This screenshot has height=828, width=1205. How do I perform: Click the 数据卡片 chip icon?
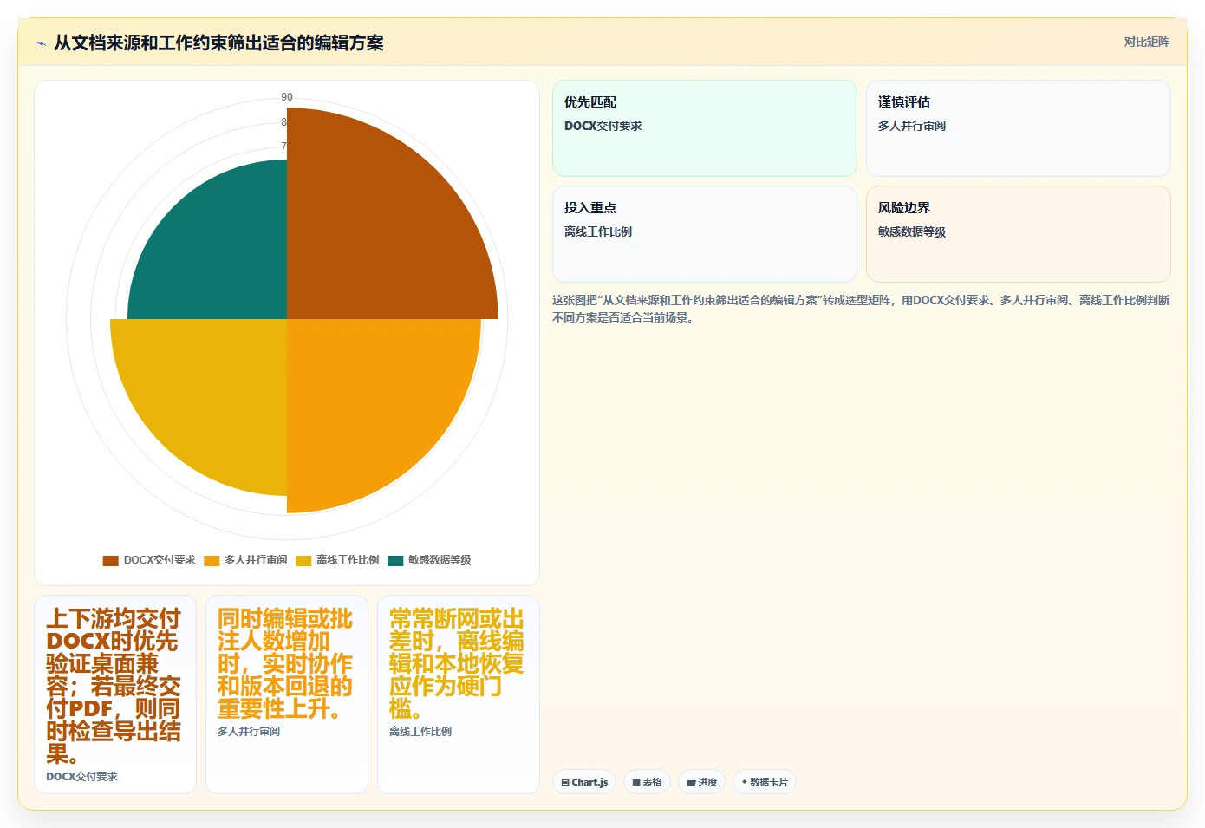click(x=745, y=782)
